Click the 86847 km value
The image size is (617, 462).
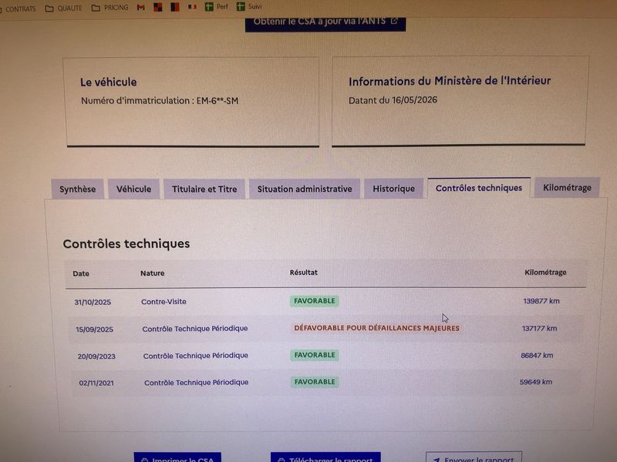tap(537, 356)
